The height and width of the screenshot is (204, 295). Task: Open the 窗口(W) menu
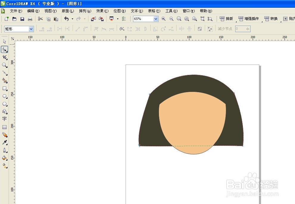pos(189,11)
